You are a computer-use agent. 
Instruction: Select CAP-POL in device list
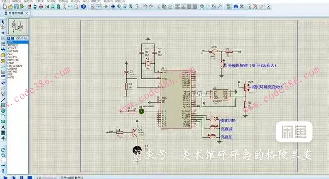[12, 57]
